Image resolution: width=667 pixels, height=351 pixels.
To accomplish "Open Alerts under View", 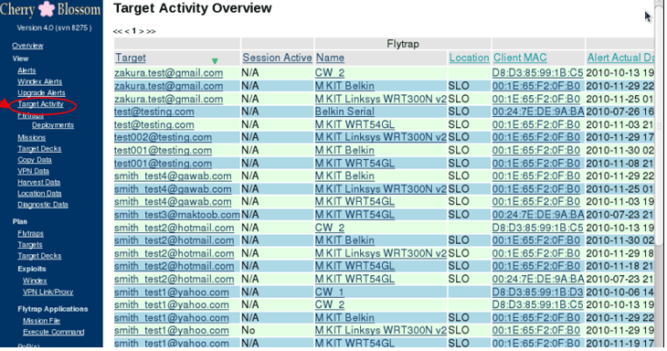I will [x=26, y=70].
